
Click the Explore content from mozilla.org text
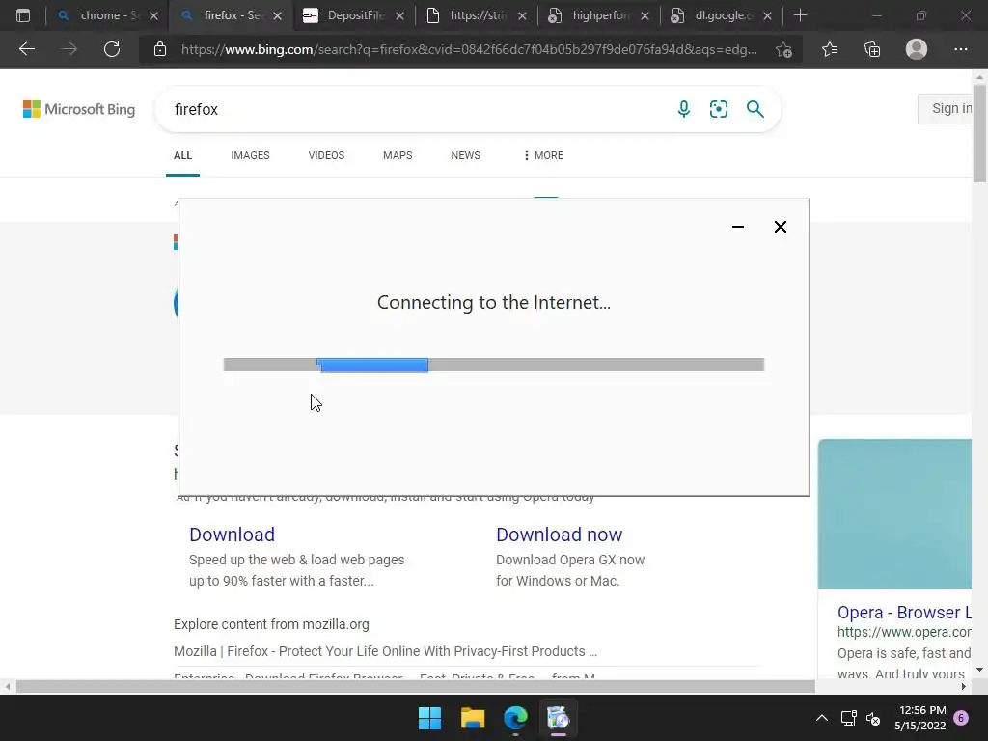[x=271, y=624]
